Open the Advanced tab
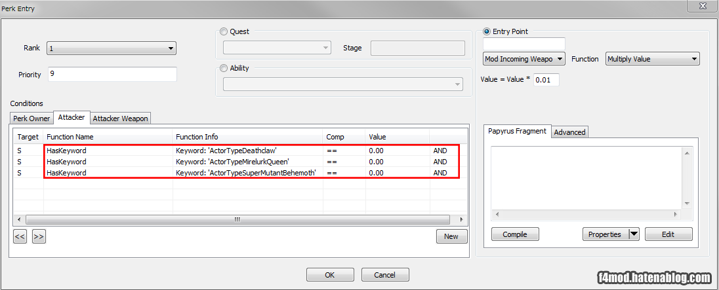 tap(569, 132)
